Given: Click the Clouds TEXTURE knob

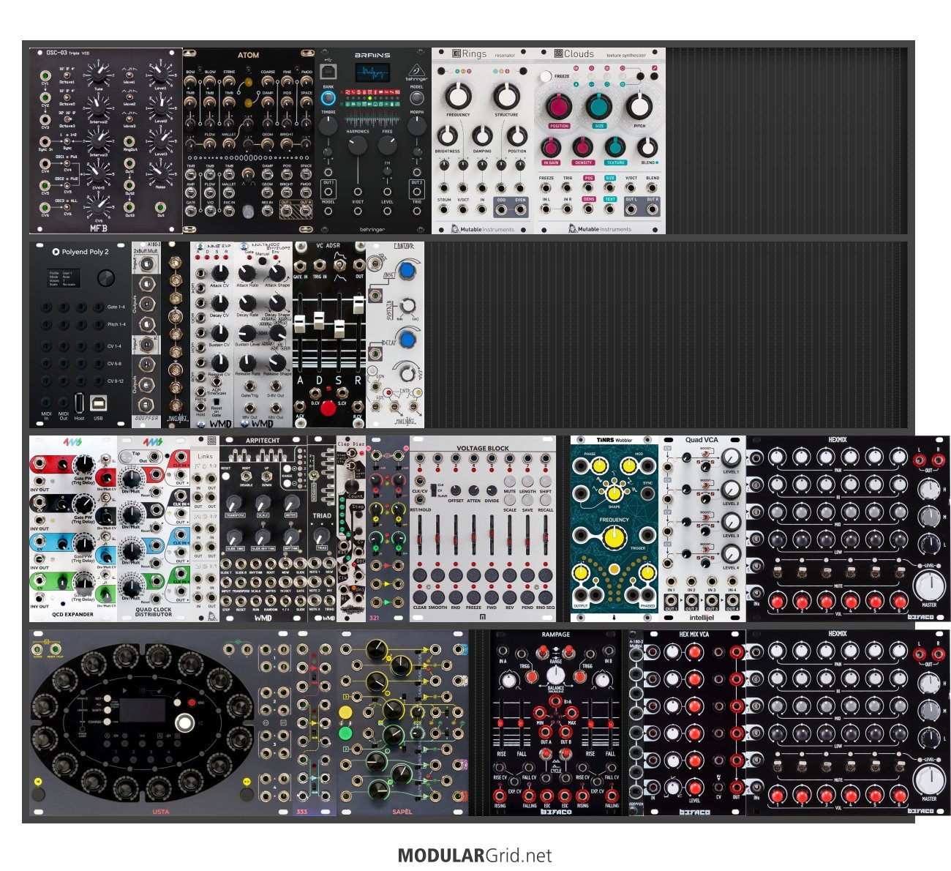Looking at the screenshot, I should 614,147.
